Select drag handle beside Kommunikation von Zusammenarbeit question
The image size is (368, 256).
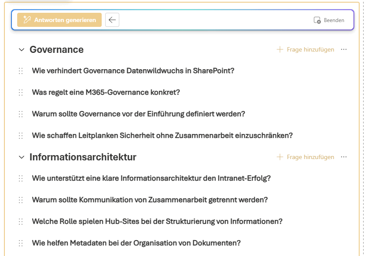[21, 200]
